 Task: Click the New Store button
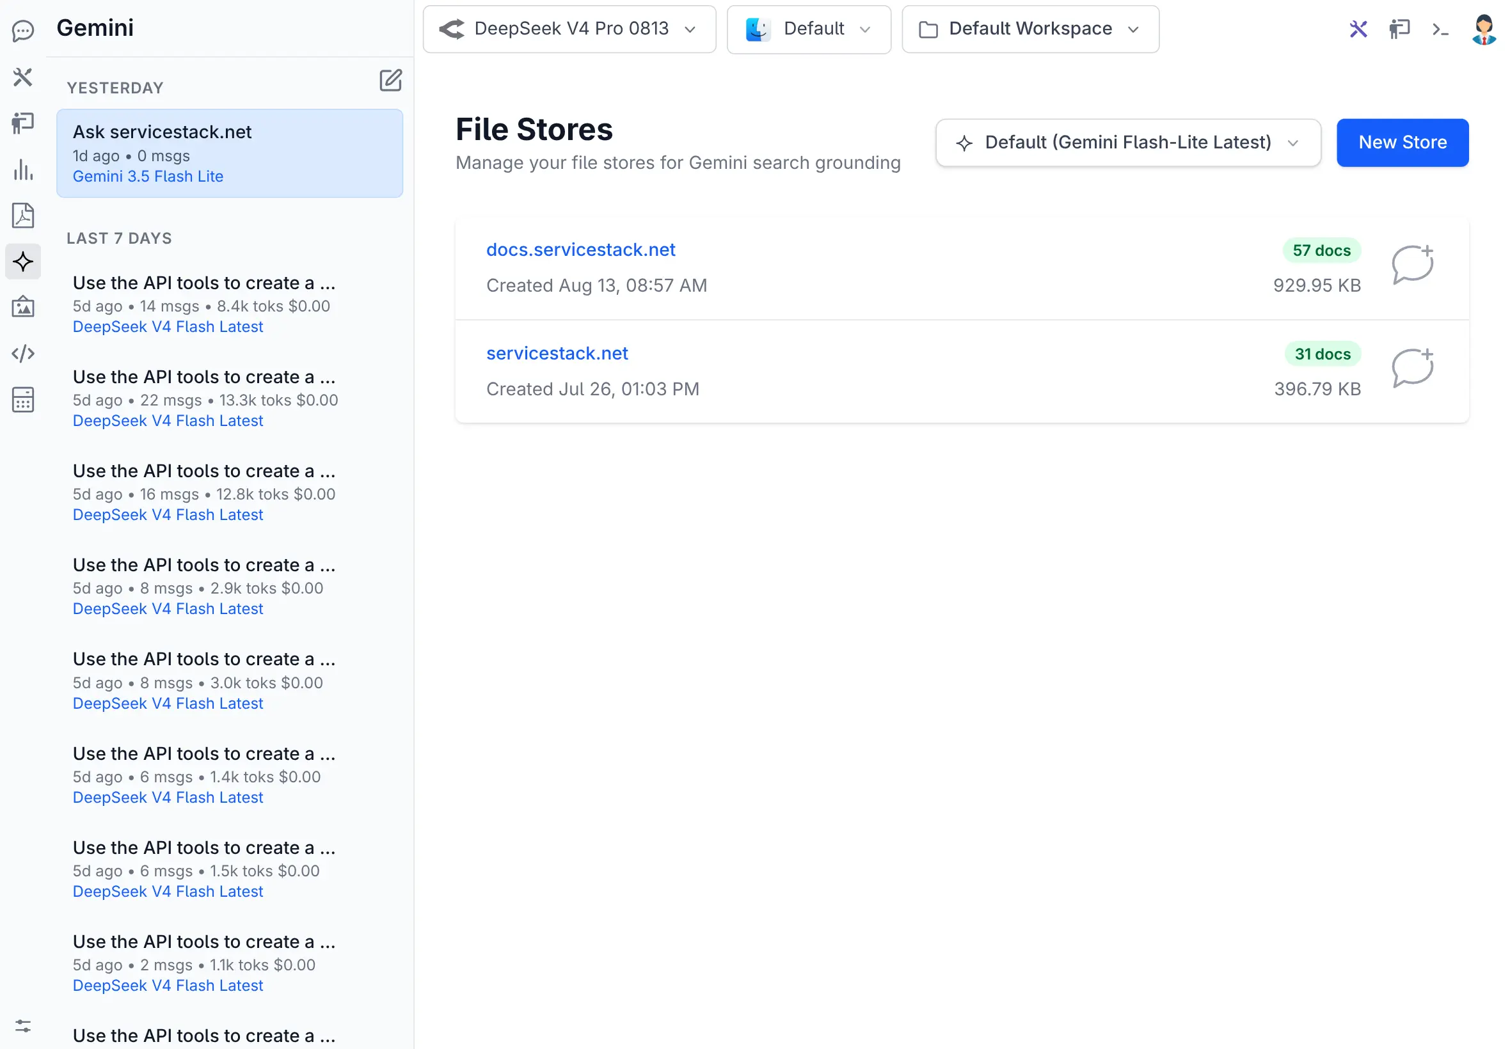1403,143
